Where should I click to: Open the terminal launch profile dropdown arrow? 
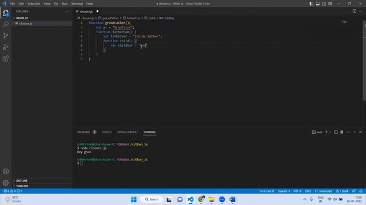coord(330,132)
